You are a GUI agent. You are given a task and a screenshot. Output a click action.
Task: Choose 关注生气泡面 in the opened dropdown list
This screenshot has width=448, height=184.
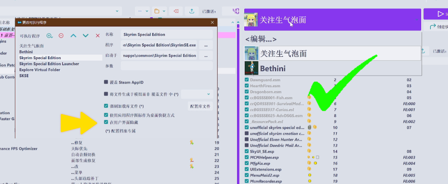[x=333, y=53]
